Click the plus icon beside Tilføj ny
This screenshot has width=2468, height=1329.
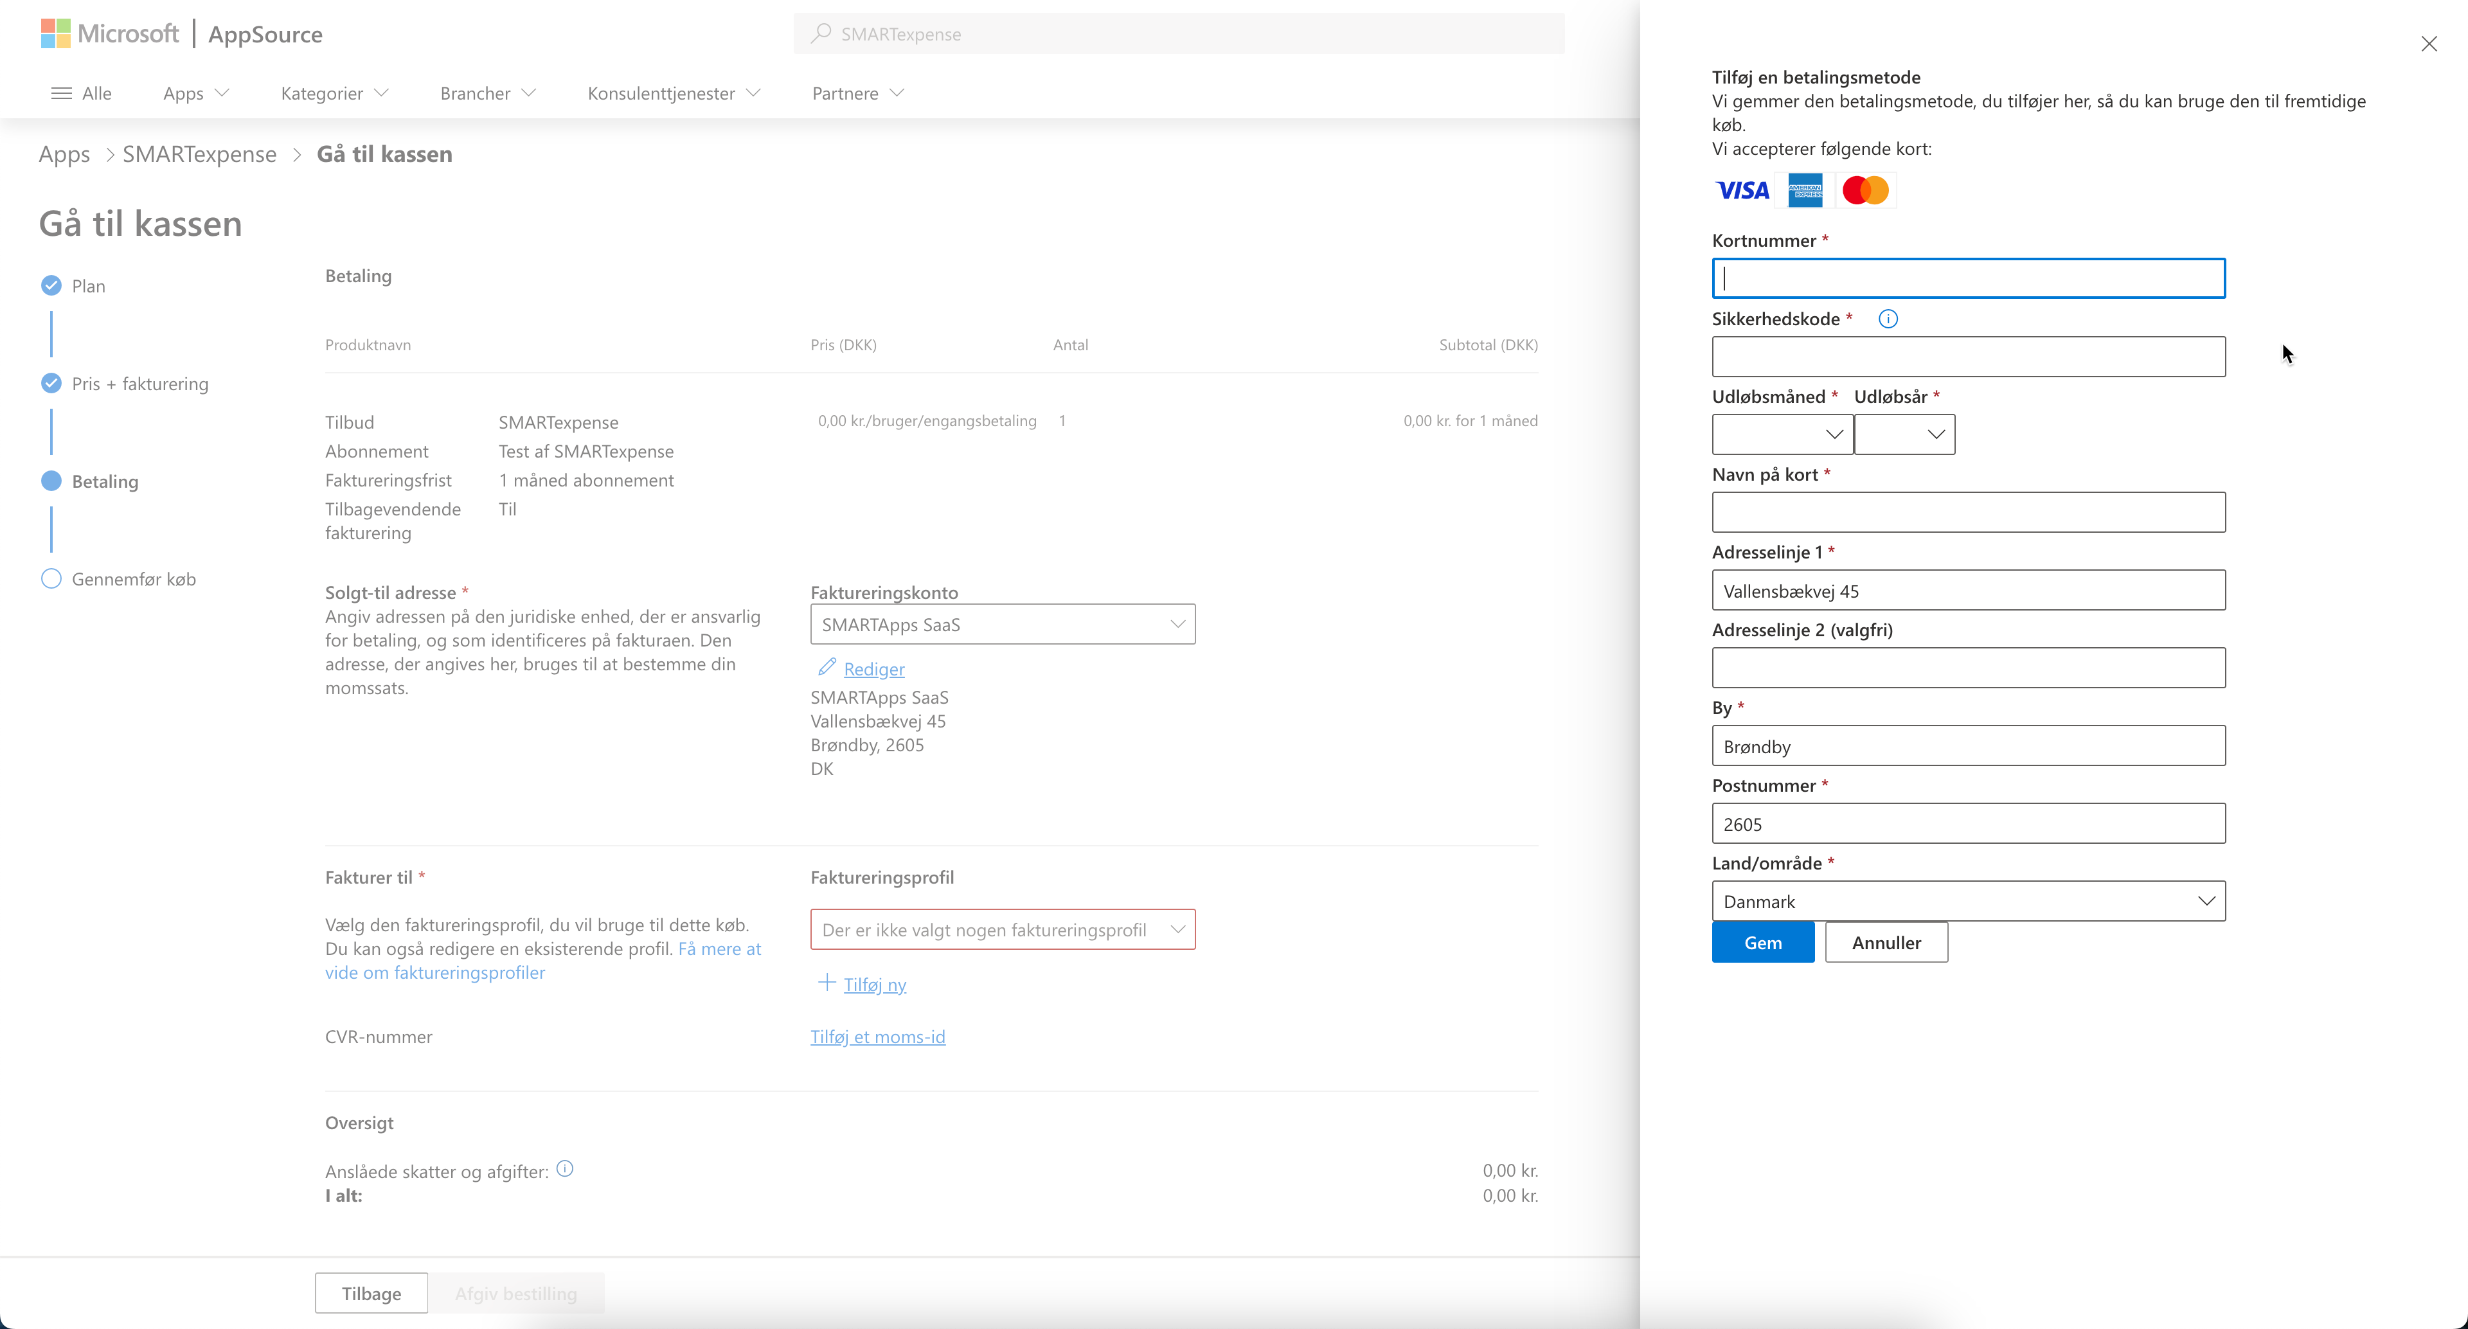pyautogui.click(x=826, y=982)
